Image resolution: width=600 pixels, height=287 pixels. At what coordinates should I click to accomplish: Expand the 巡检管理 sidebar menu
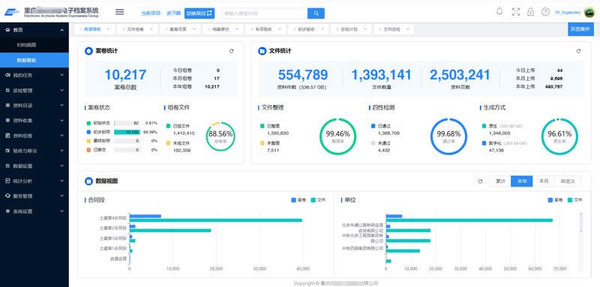[34, 91]
